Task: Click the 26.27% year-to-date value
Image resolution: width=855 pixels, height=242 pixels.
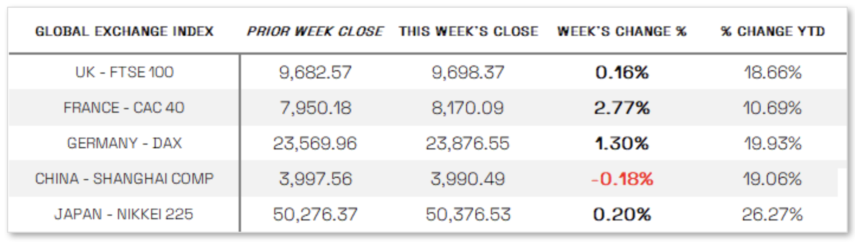Action: point(772,214)
